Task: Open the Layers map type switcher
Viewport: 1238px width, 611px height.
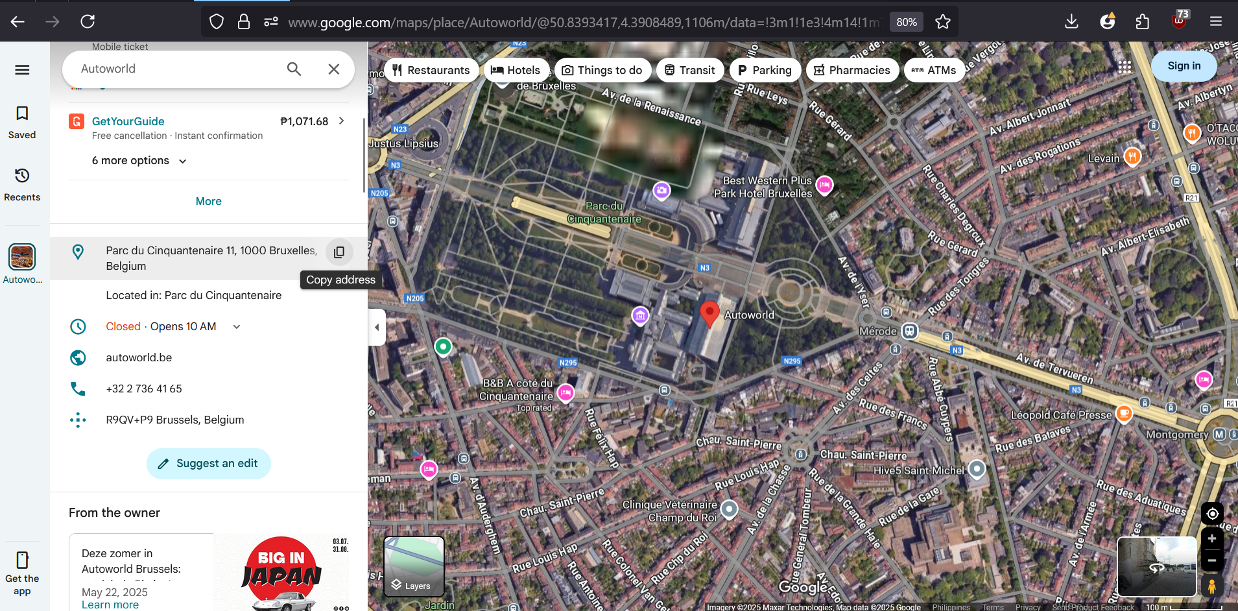Action: pos(414,566)
